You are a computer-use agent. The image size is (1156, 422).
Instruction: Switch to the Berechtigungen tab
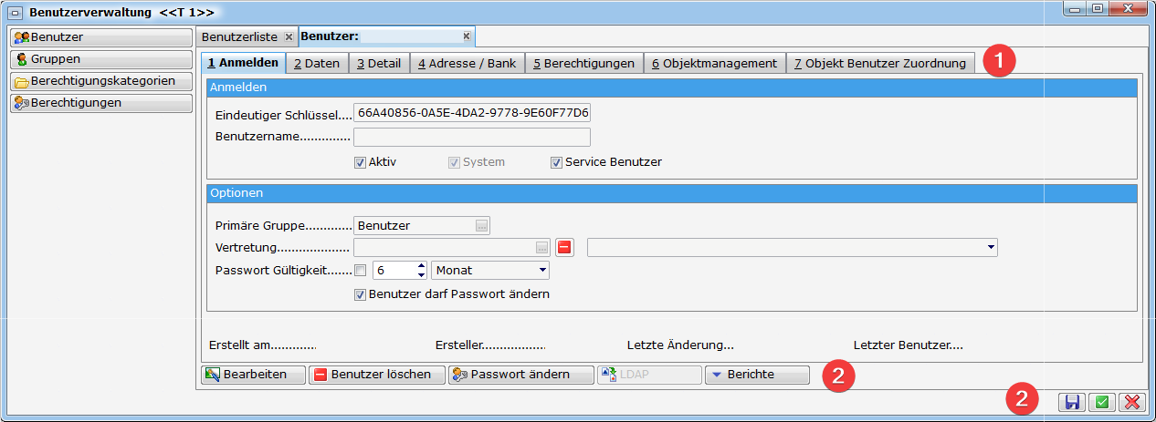(x=583, y=63)
